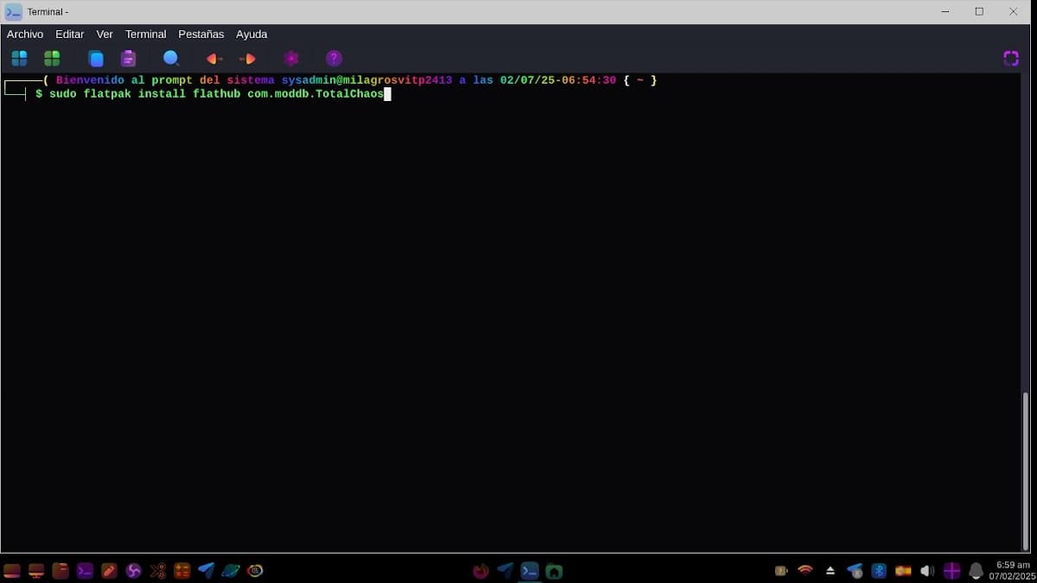1037x583 pixels.
Task: Click the 'Bienvenido al prompt del sistema' text
Action: tap(165, 80)
